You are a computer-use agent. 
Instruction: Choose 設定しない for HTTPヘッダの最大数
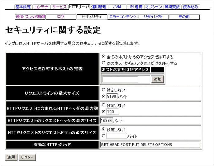click(x=104, y=105)
